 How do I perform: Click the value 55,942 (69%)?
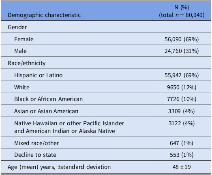[x=182, y=75]
